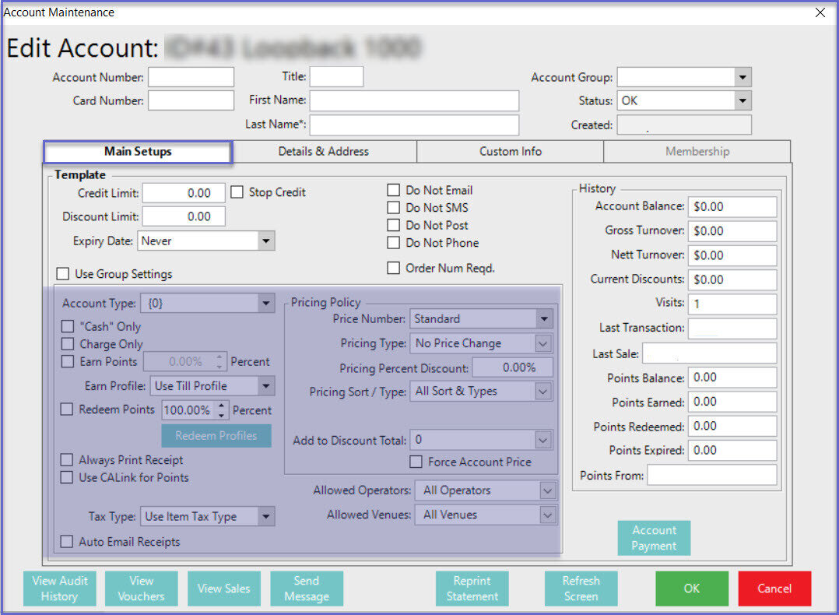Tick the Do Not Email checkbox
Image resolution: width=839 pixels, height=615 pixels.
[394, 191]
